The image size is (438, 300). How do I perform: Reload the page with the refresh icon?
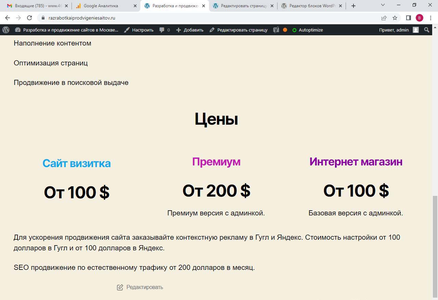click(29, 18)
